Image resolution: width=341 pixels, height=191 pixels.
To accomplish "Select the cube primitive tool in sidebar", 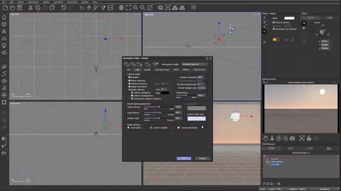I will coord(4,24).
